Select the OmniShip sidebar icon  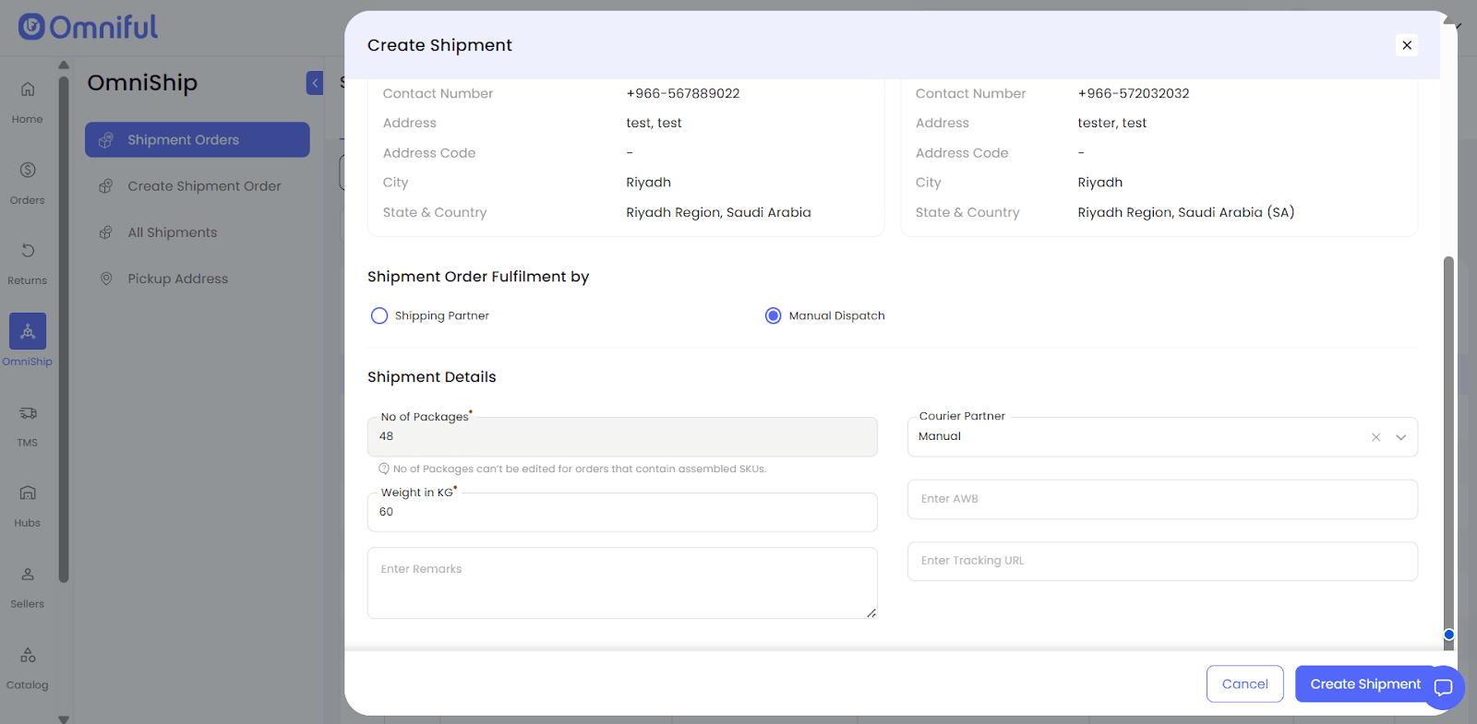coord(28,331)
